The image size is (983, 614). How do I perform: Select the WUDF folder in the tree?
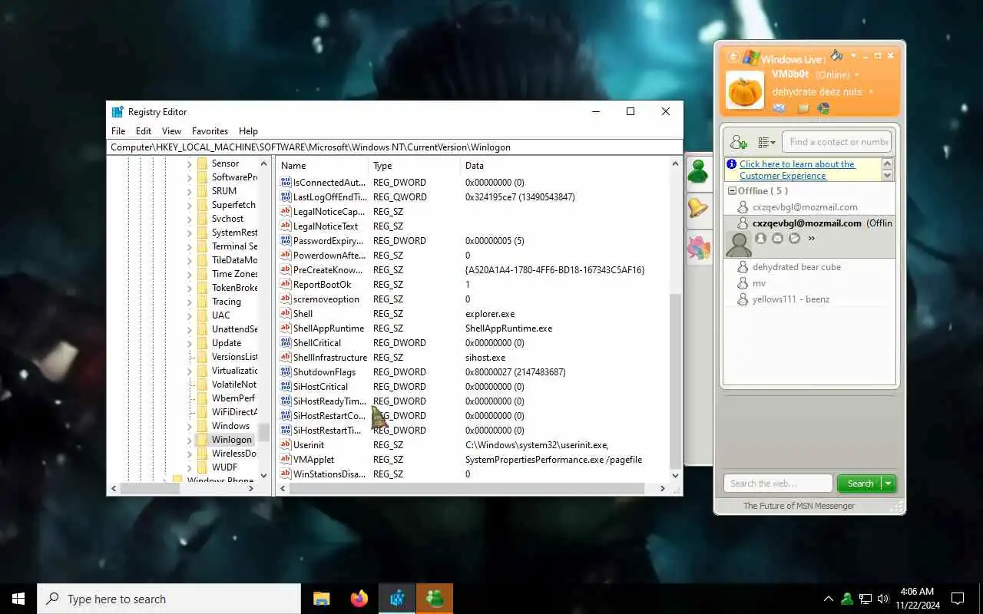click(x=224, y=467)
